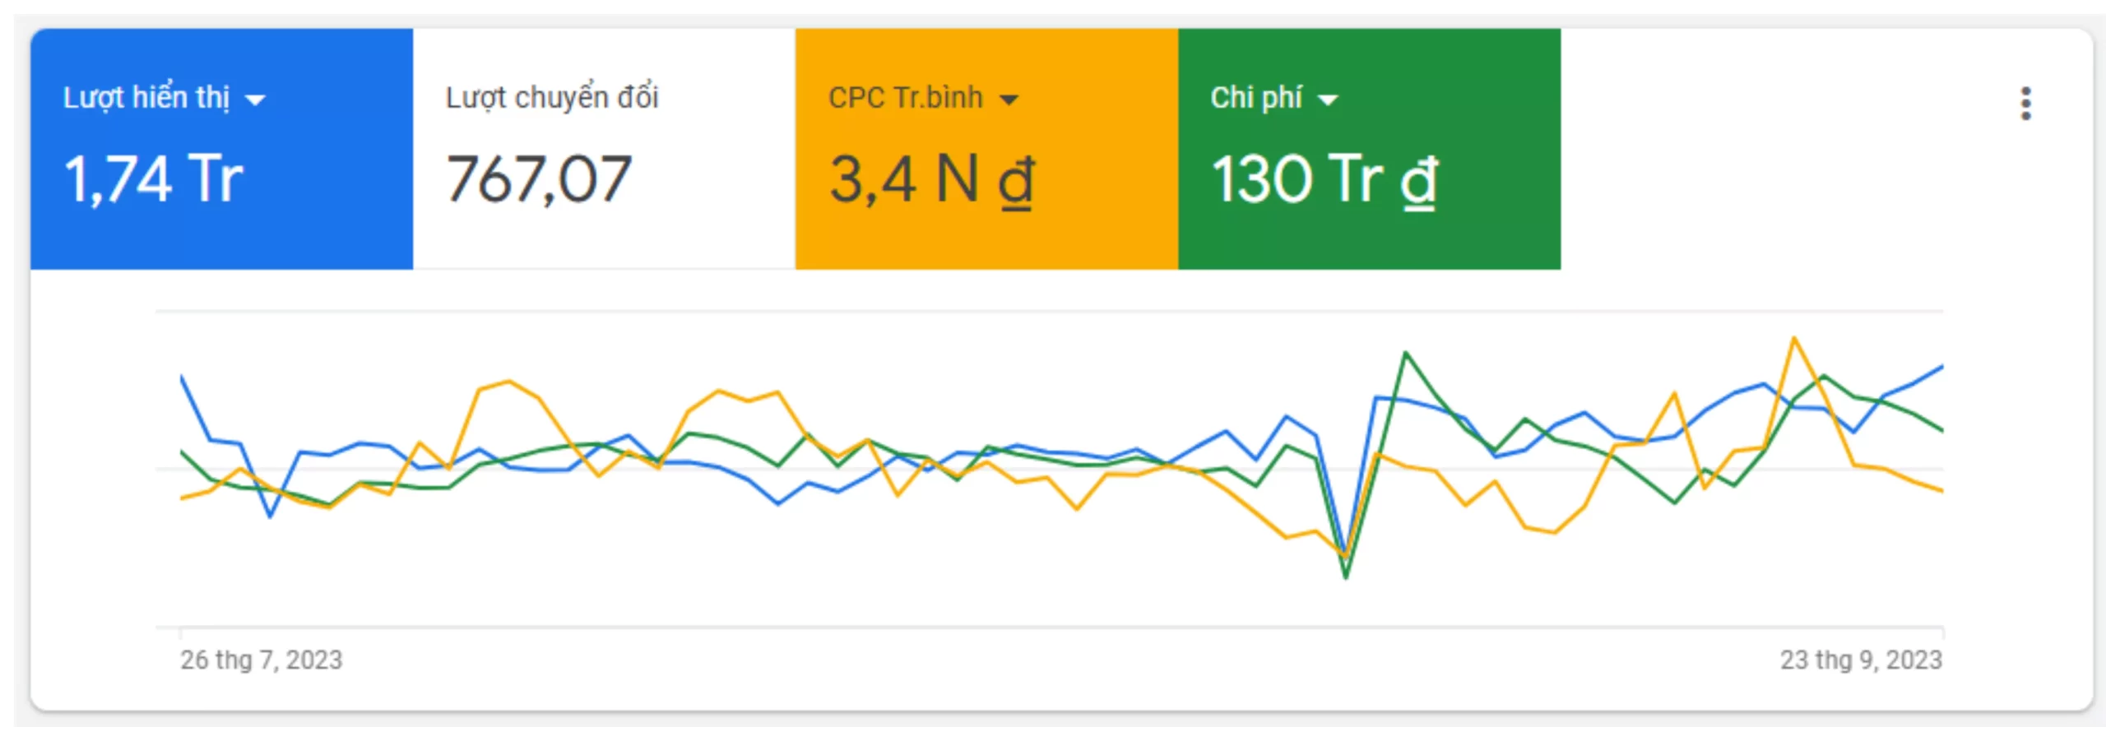Image resolution: width=2106 pixels, height=741 pixels.
Task: Open the three-dot more options menu
Action: 2025,104
